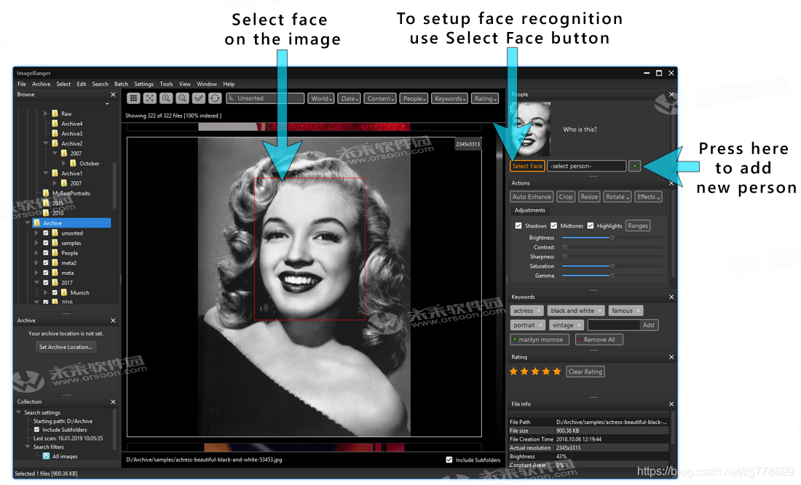Click the face thumbnail in People panel
This screenshot has height=485, width=801.
pyautogui.click(x=530, y=129)
